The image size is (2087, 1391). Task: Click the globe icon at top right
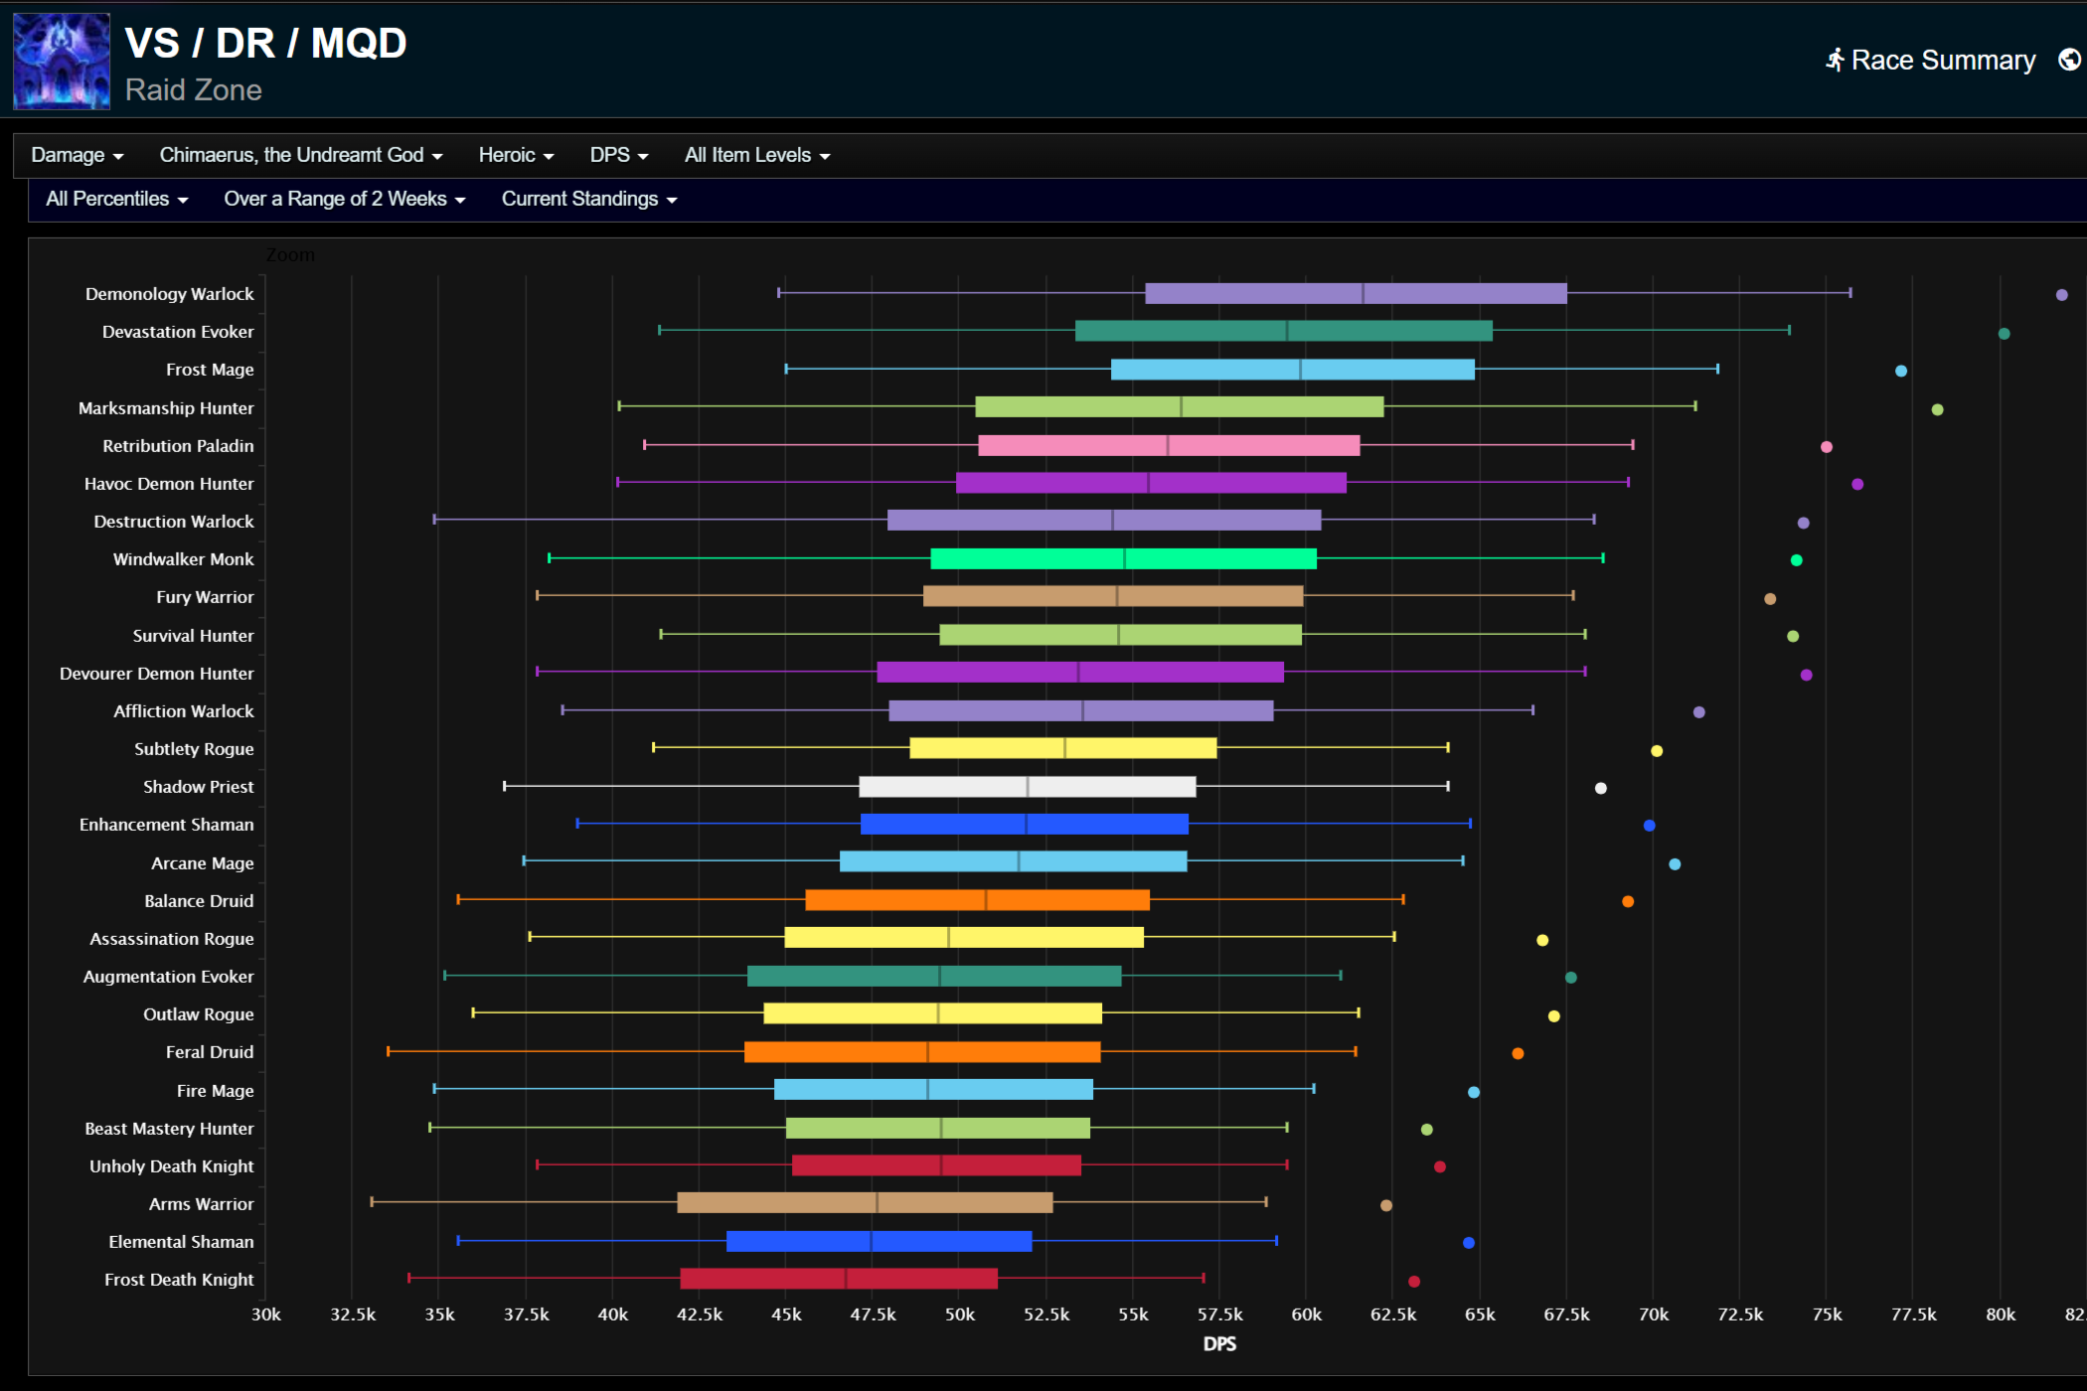point(2069,61)
